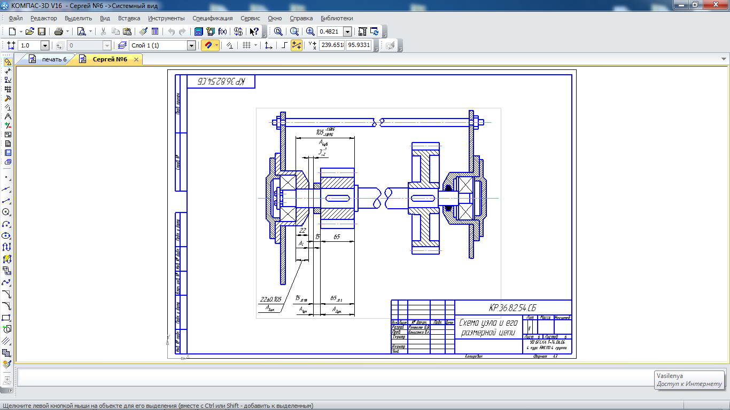Image resolution: width=730 pixels, height=410 pixels.
Task: Open the Файл menu
Action: click(x=16, y=18)
